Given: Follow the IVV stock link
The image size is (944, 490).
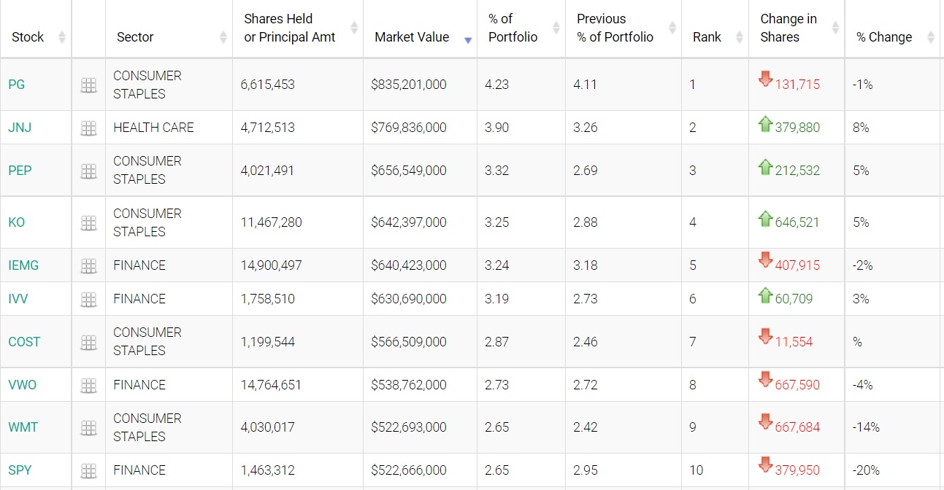Looking at the screenshot, I should coord(18,299).
